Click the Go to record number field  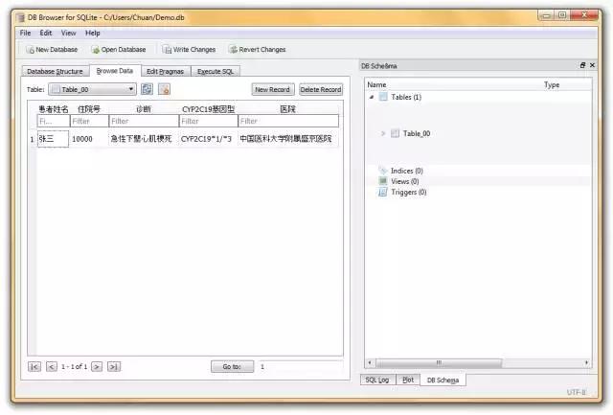(x=300, y=366)
